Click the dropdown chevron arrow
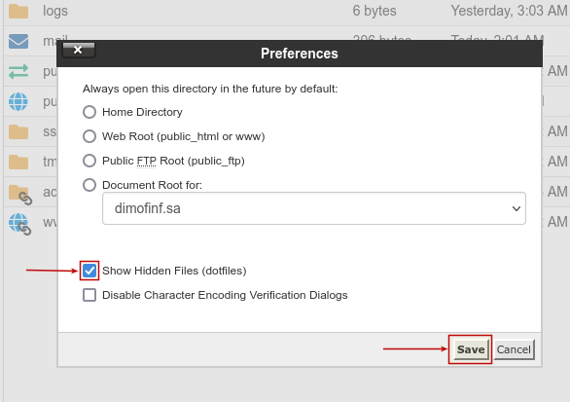The height and width of the screenshot is (402, 570). pos(517,209)
